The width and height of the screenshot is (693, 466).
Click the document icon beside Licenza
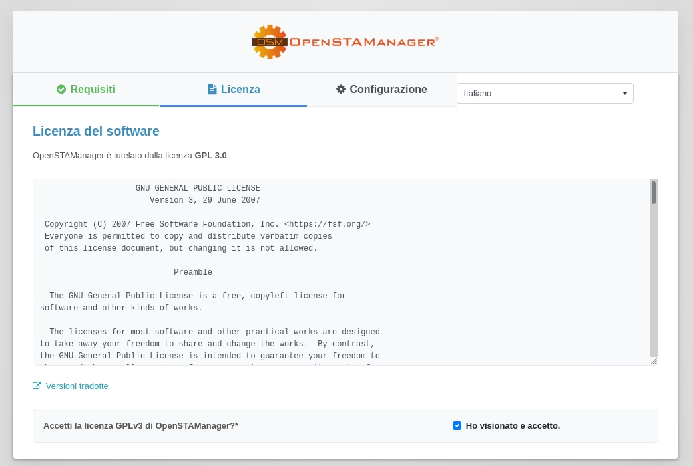pos(212,89)
